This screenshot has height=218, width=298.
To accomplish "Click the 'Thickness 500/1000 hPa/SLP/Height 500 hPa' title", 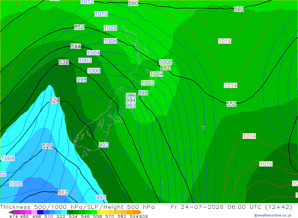I will click(x=77, y=207).
